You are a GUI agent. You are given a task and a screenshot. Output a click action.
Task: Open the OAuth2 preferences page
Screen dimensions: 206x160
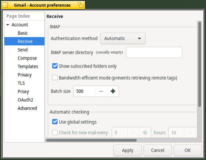point(25,100)
